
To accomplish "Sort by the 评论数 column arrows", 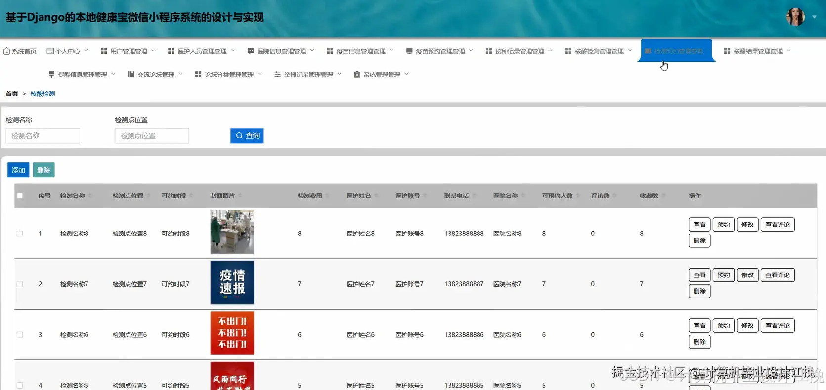I will click(614, 196).
